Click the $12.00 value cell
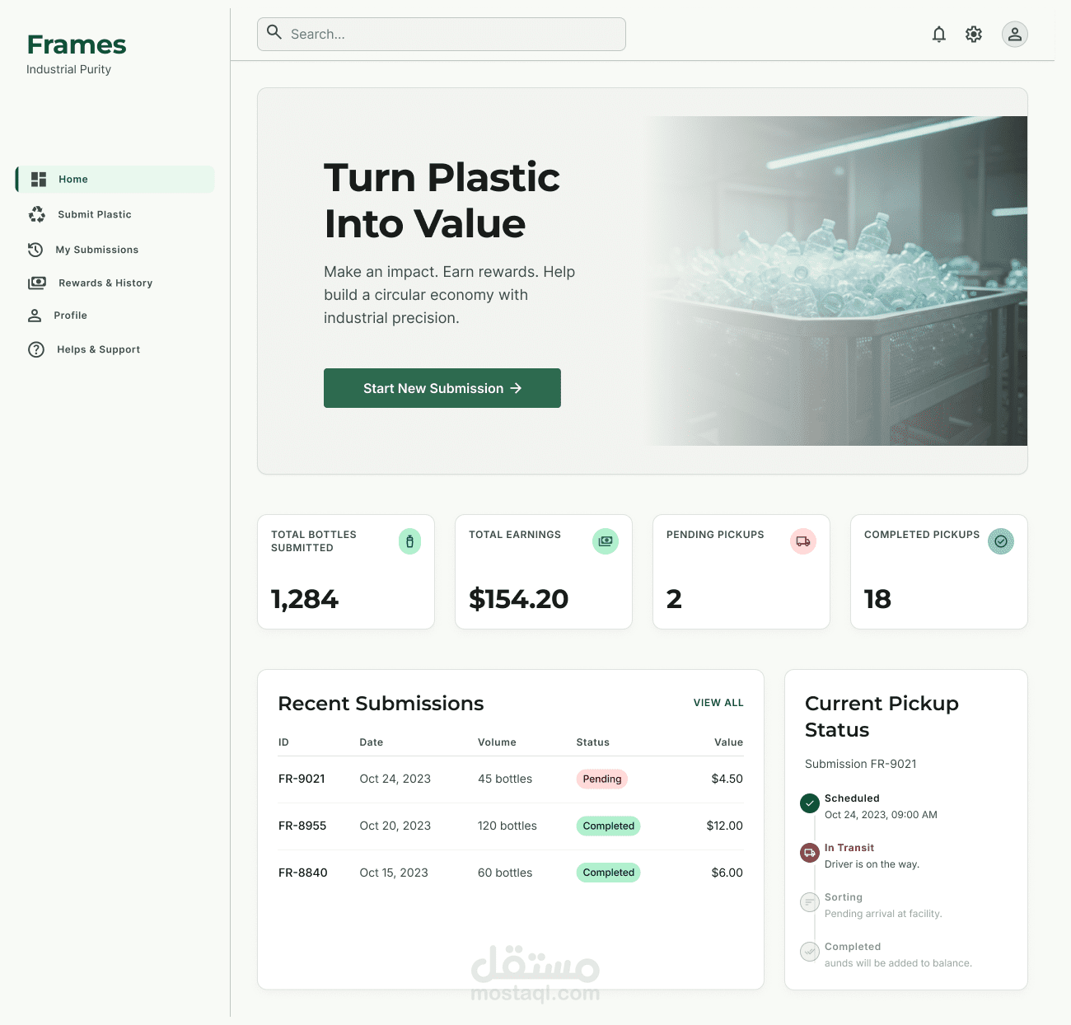 (725, 826)
